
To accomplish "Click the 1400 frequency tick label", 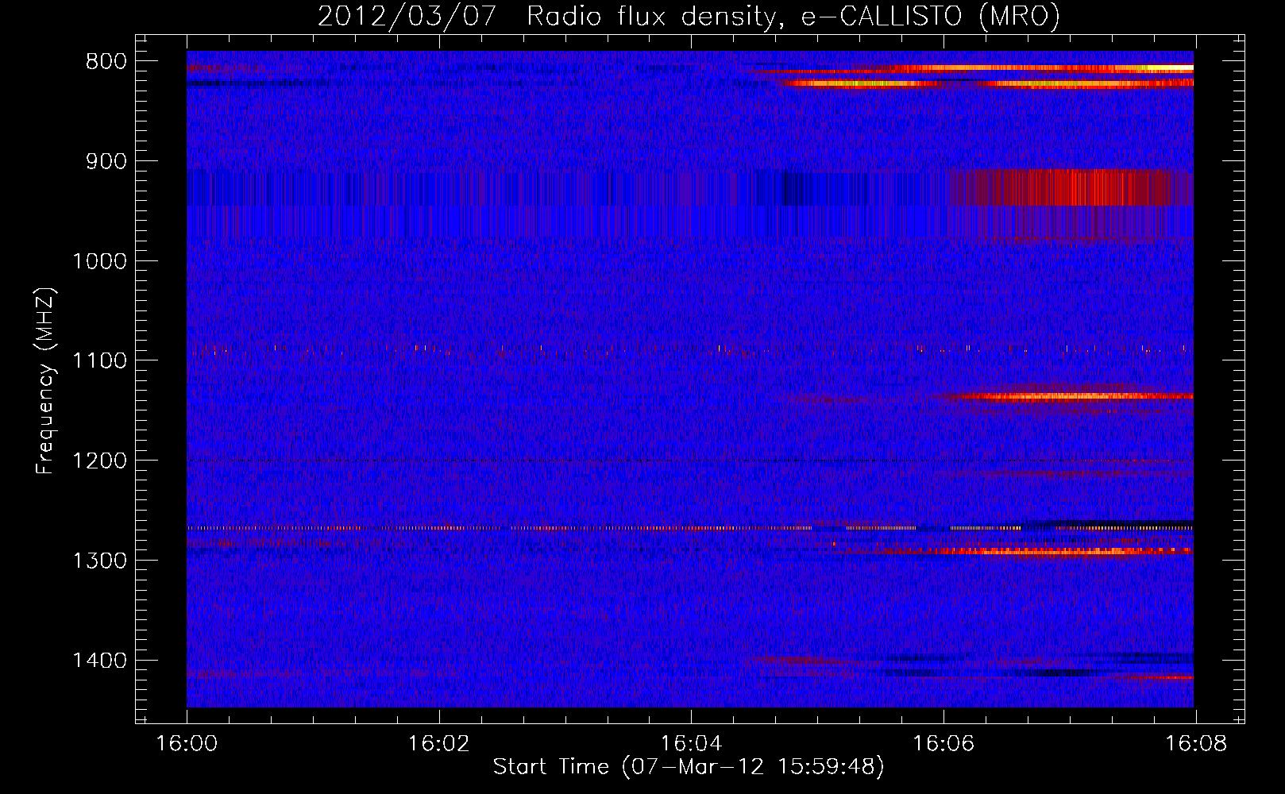I will 99,661.
